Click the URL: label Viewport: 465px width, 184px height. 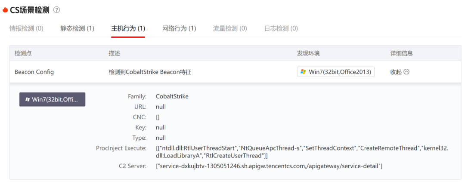tap(140, 107)
